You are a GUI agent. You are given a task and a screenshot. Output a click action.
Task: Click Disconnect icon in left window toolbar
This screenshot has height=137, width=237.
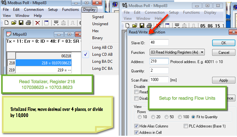pos(63,23)
